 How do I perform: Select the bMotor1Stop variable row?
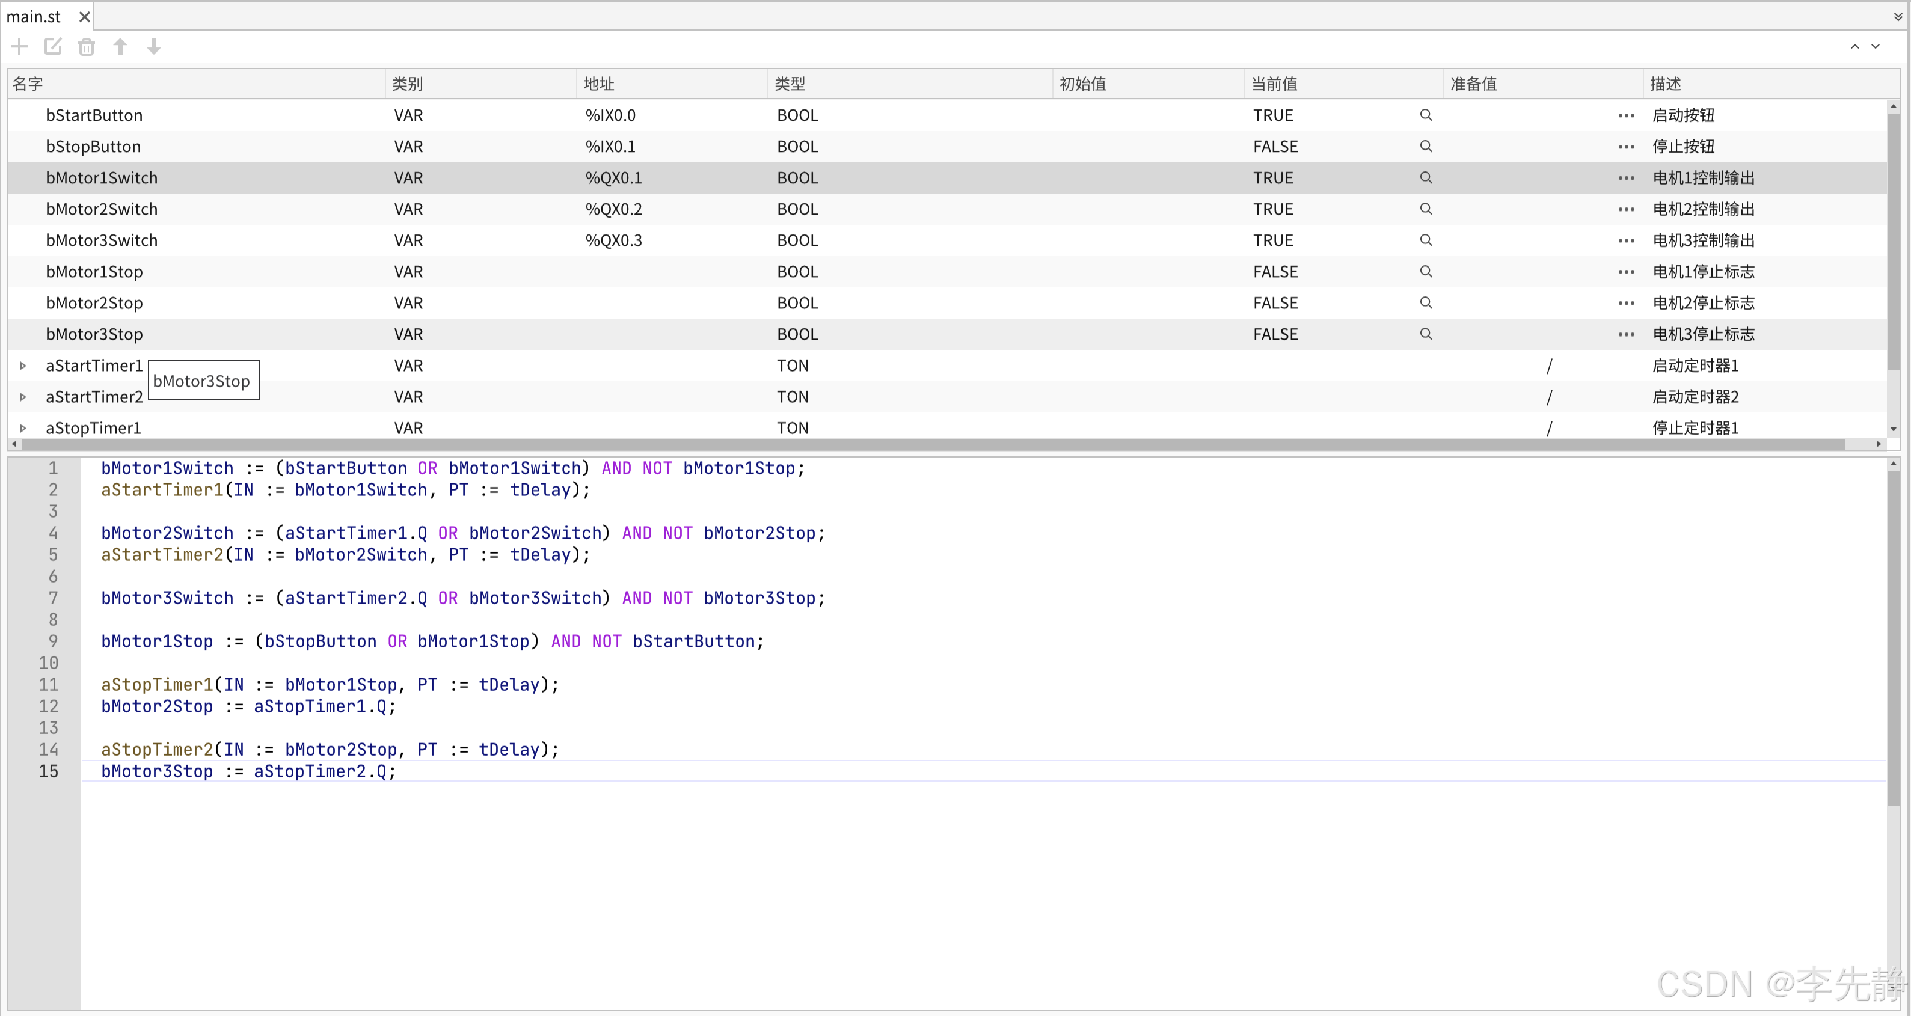(94, 271)
